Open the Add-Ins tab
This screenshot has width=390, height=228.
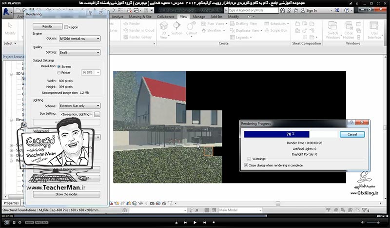click(216, 17)
